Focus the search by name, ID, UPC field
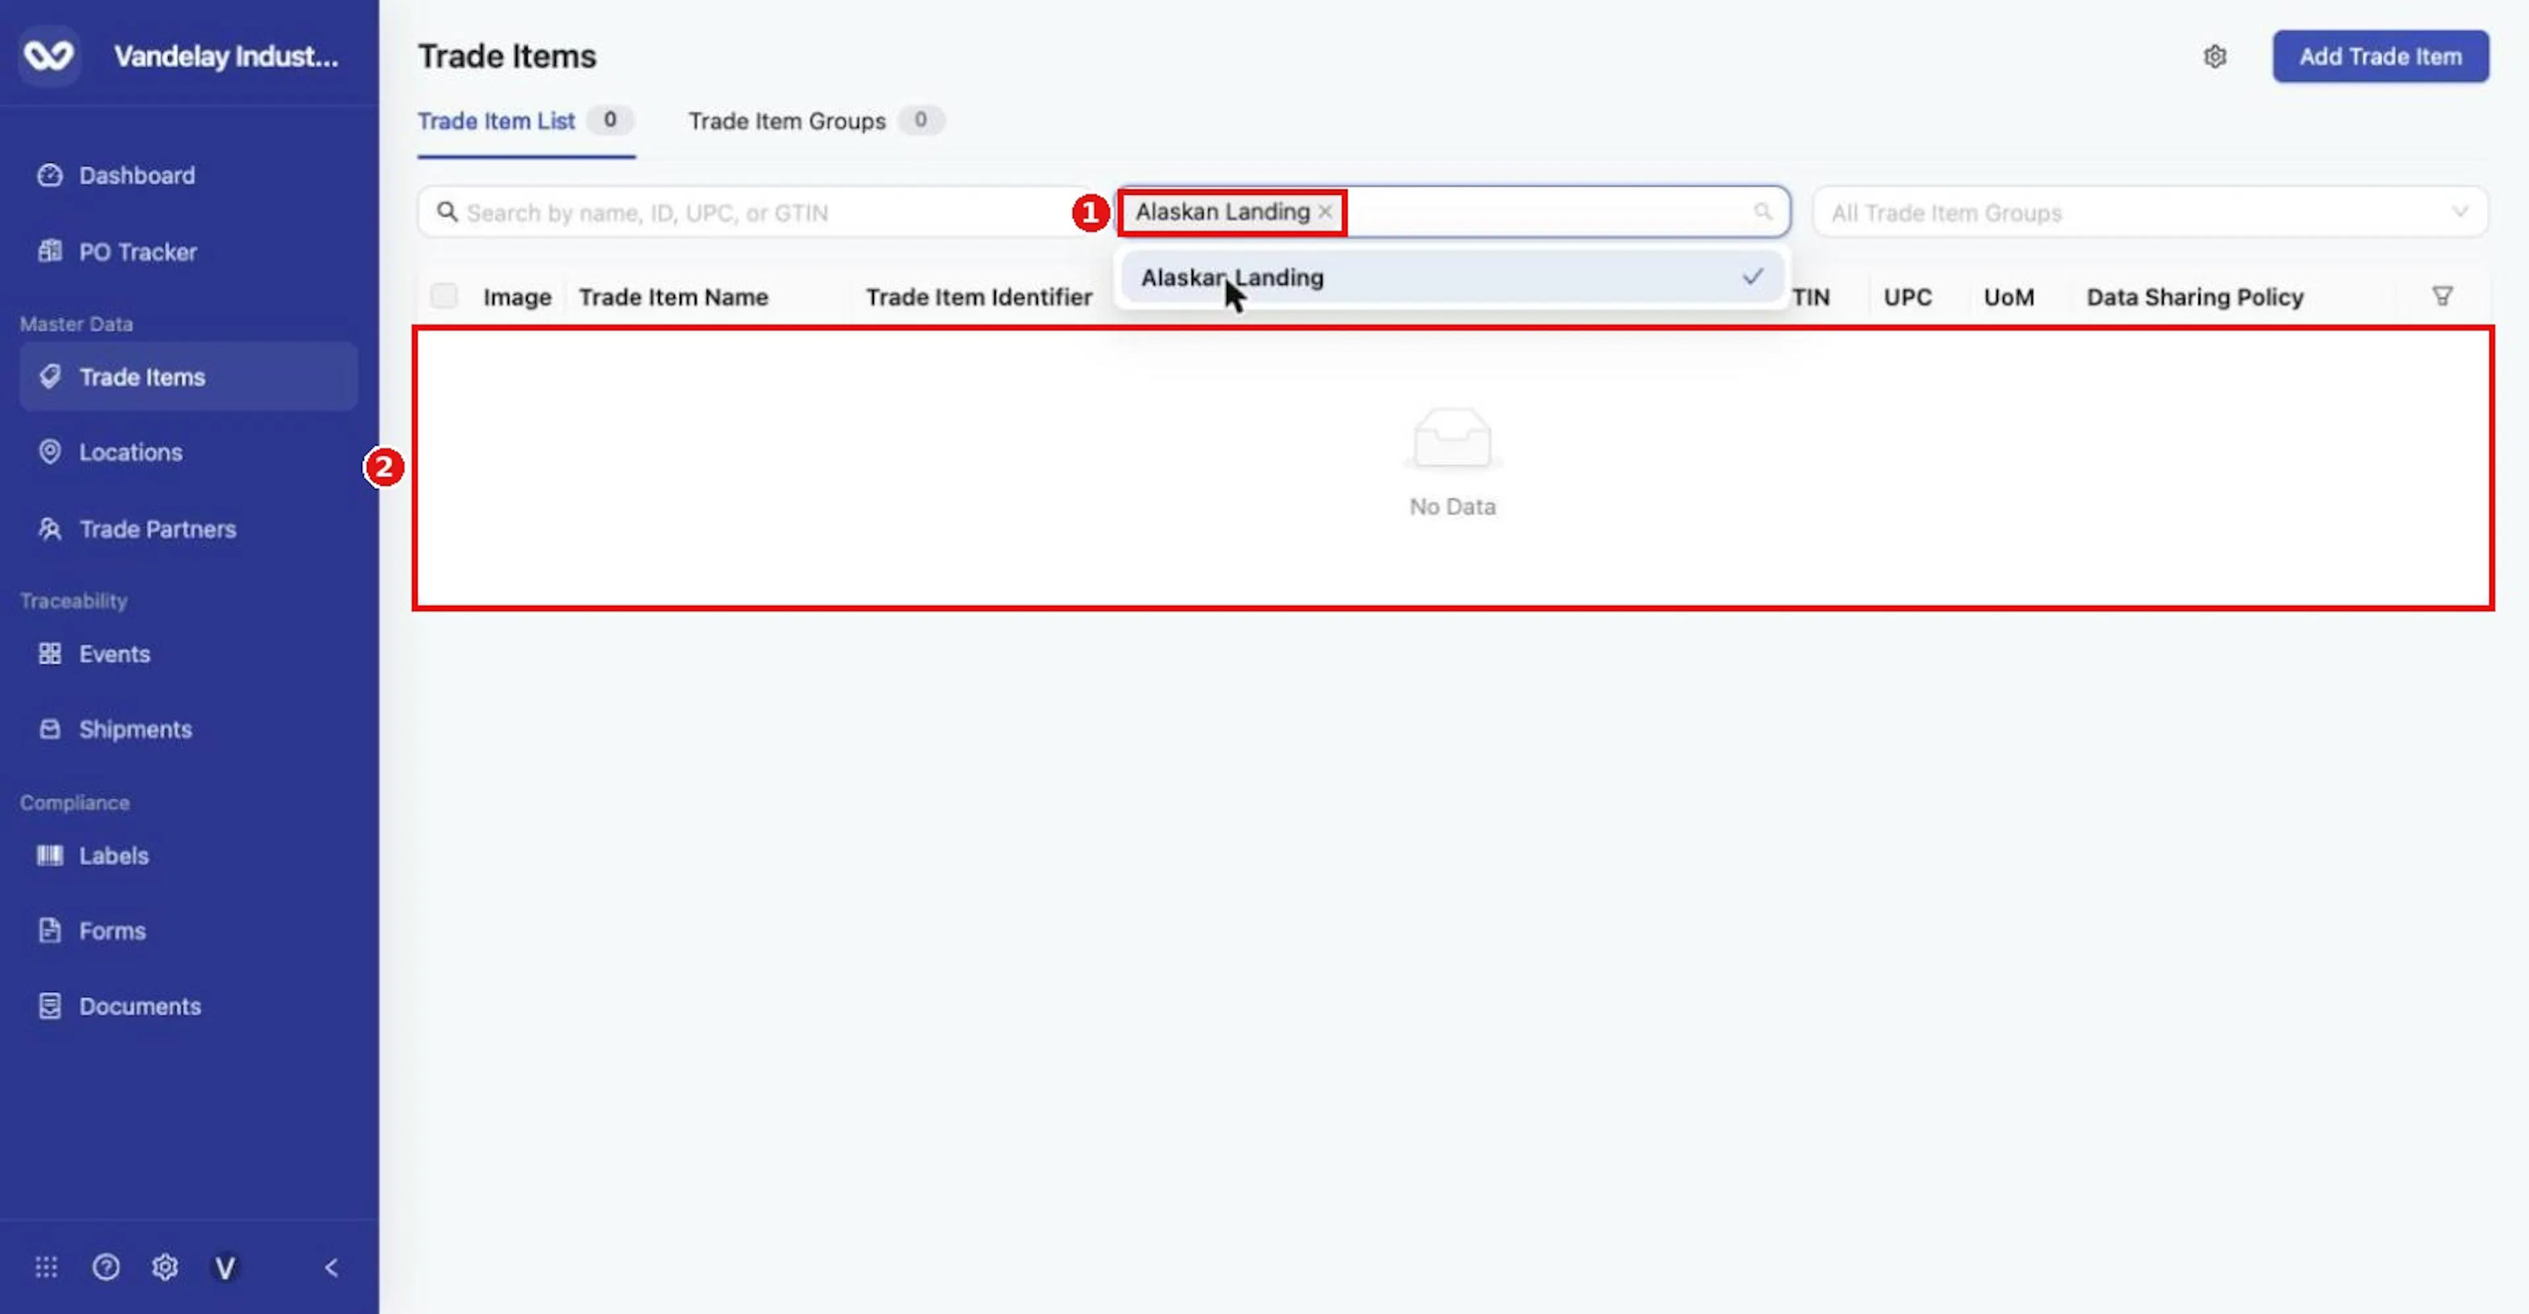Image resolution: width=2529 pixels, height=1314 pixels. tap(756, 212)
